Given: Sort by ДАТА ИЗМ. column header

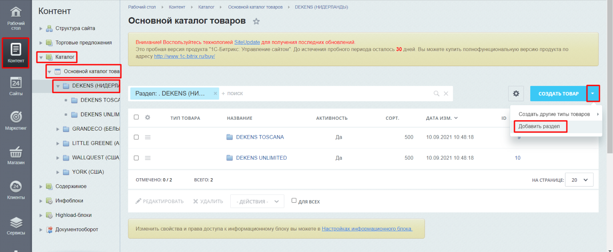Looking at the screenshot, I should 442,118.
